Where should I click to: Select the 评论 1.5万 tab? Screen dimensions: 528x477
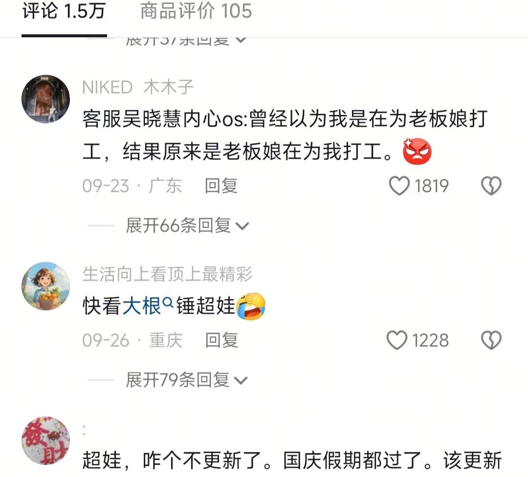tap(64, 11)
